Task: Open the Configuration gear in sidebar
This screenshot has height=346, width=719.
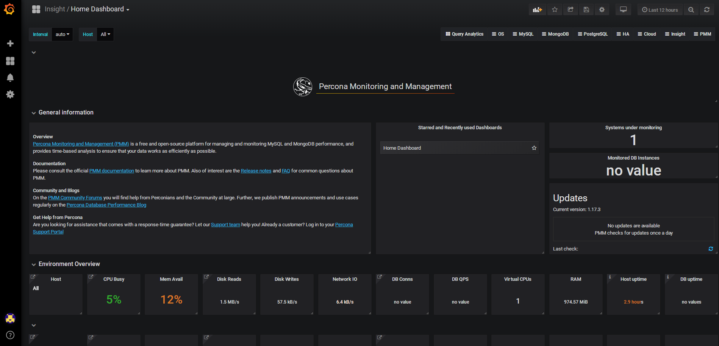Action: [10, 94]
